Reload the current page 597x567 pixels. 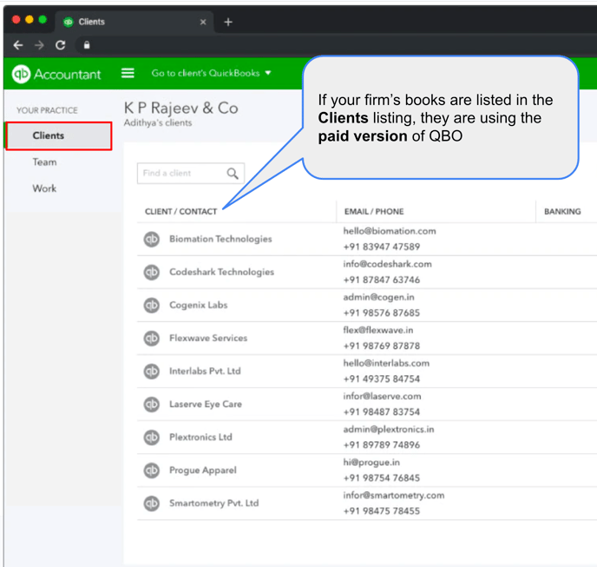click(60, 45)
